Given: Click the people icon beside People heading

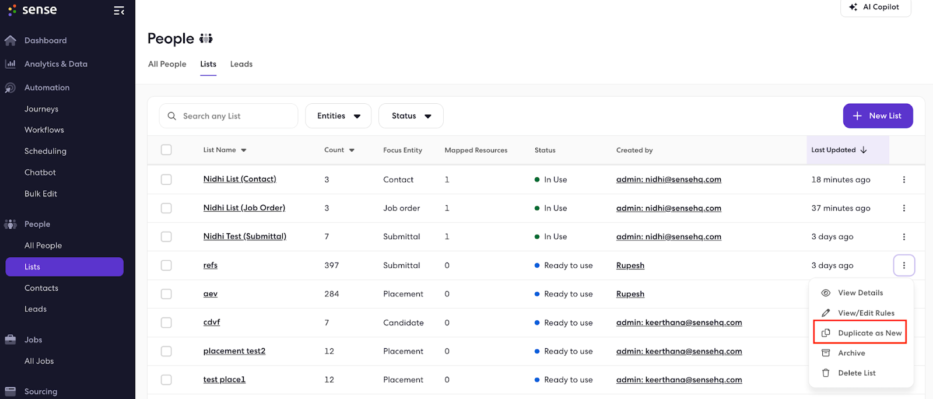Looking at the screenshot, I should click(x=206, y=38).
